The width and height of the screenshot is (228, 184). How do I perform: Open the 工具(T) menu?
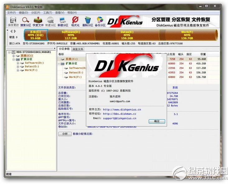pyautogui.click(x=48, y=13)
